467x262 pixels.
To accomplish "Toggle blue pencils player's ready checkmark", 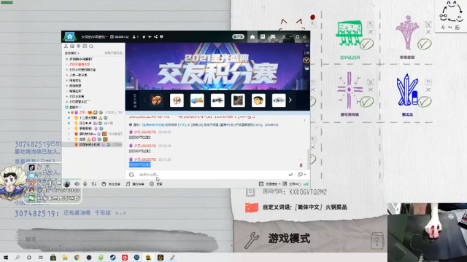I will point(425,102).
